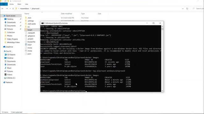This screenshot has width=204, height=114.
Task: Select the .classpath file
Action: [x=31, y=33]
